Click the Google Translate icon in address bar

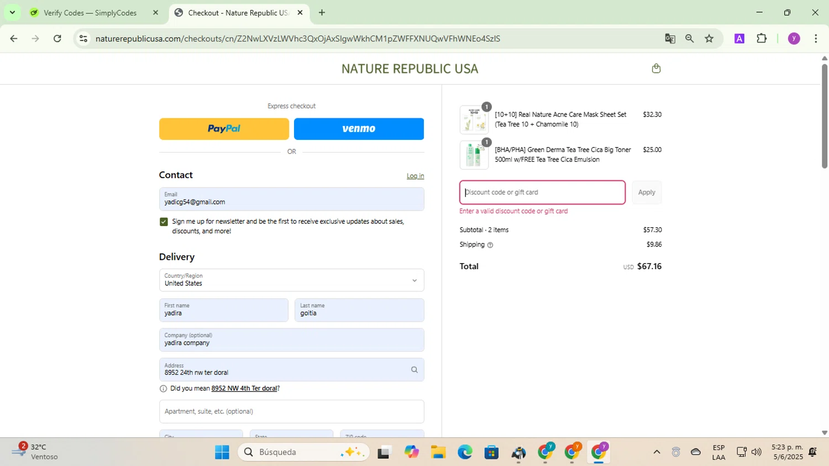670,39
